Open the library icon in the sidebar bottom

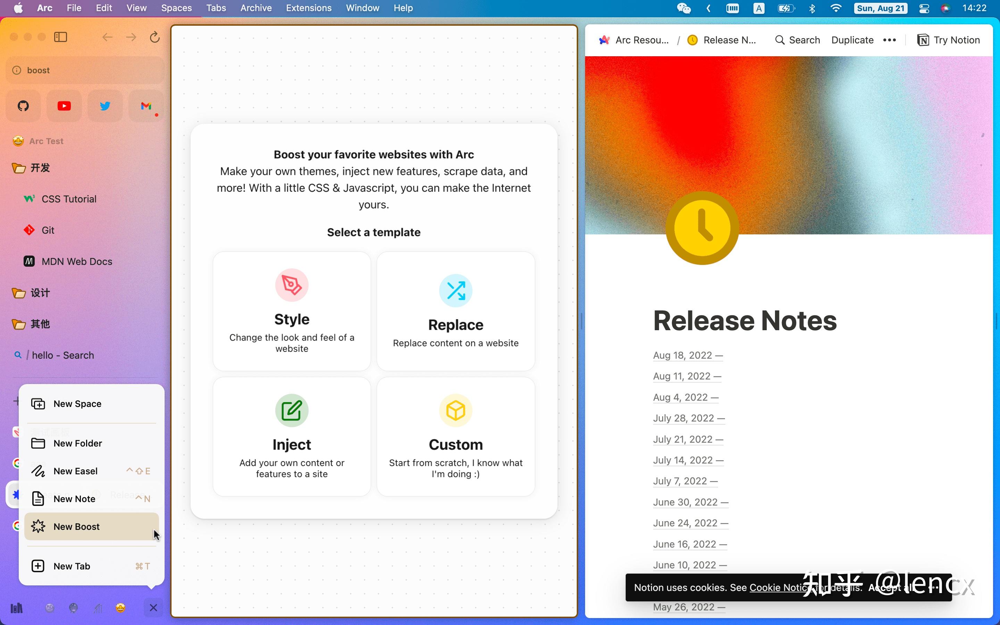tap(17, 608)
